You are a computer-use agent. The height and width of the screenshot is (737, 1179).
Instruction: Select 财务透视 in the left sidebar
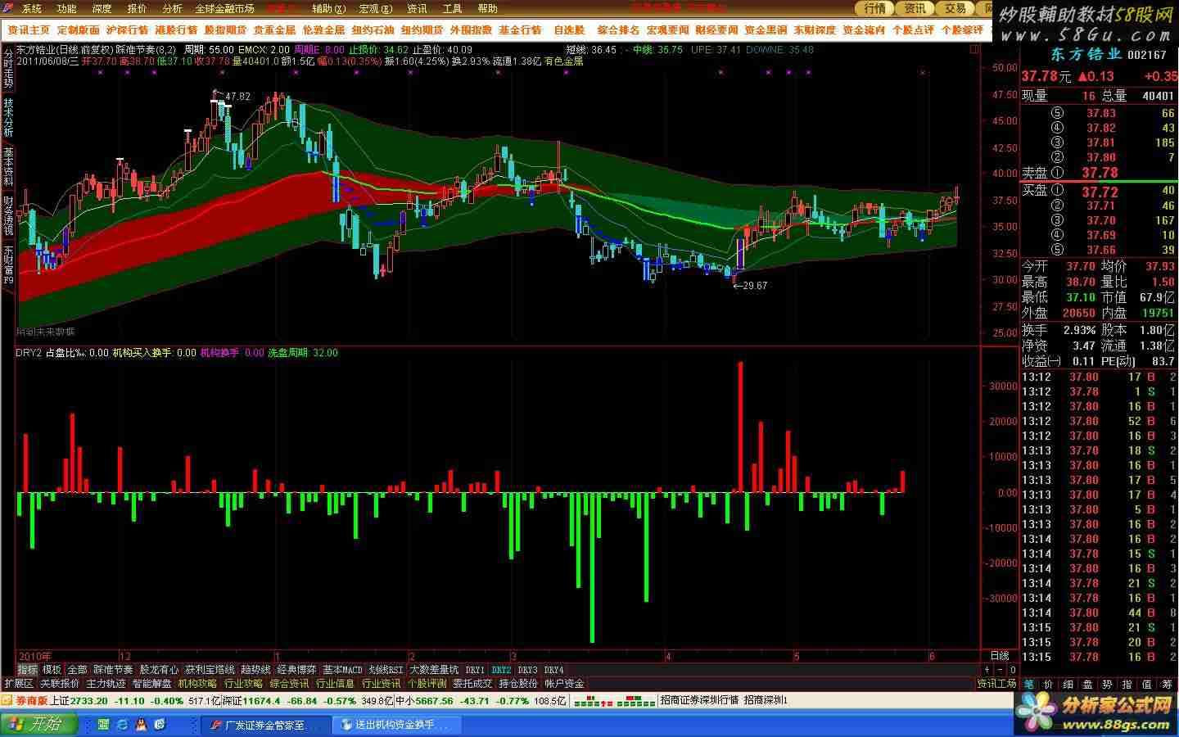(x=8, y=215)
